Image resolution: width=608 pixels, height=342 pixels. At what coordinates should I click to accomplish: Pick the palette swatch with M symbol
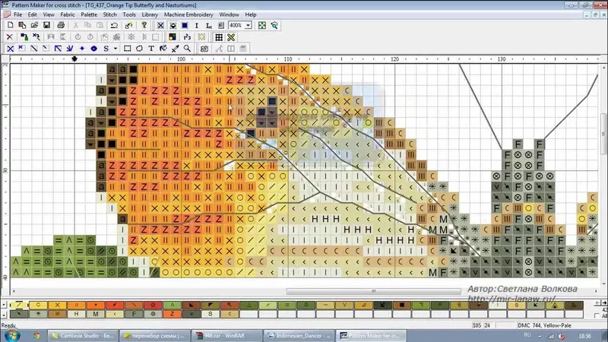(96, 314)
